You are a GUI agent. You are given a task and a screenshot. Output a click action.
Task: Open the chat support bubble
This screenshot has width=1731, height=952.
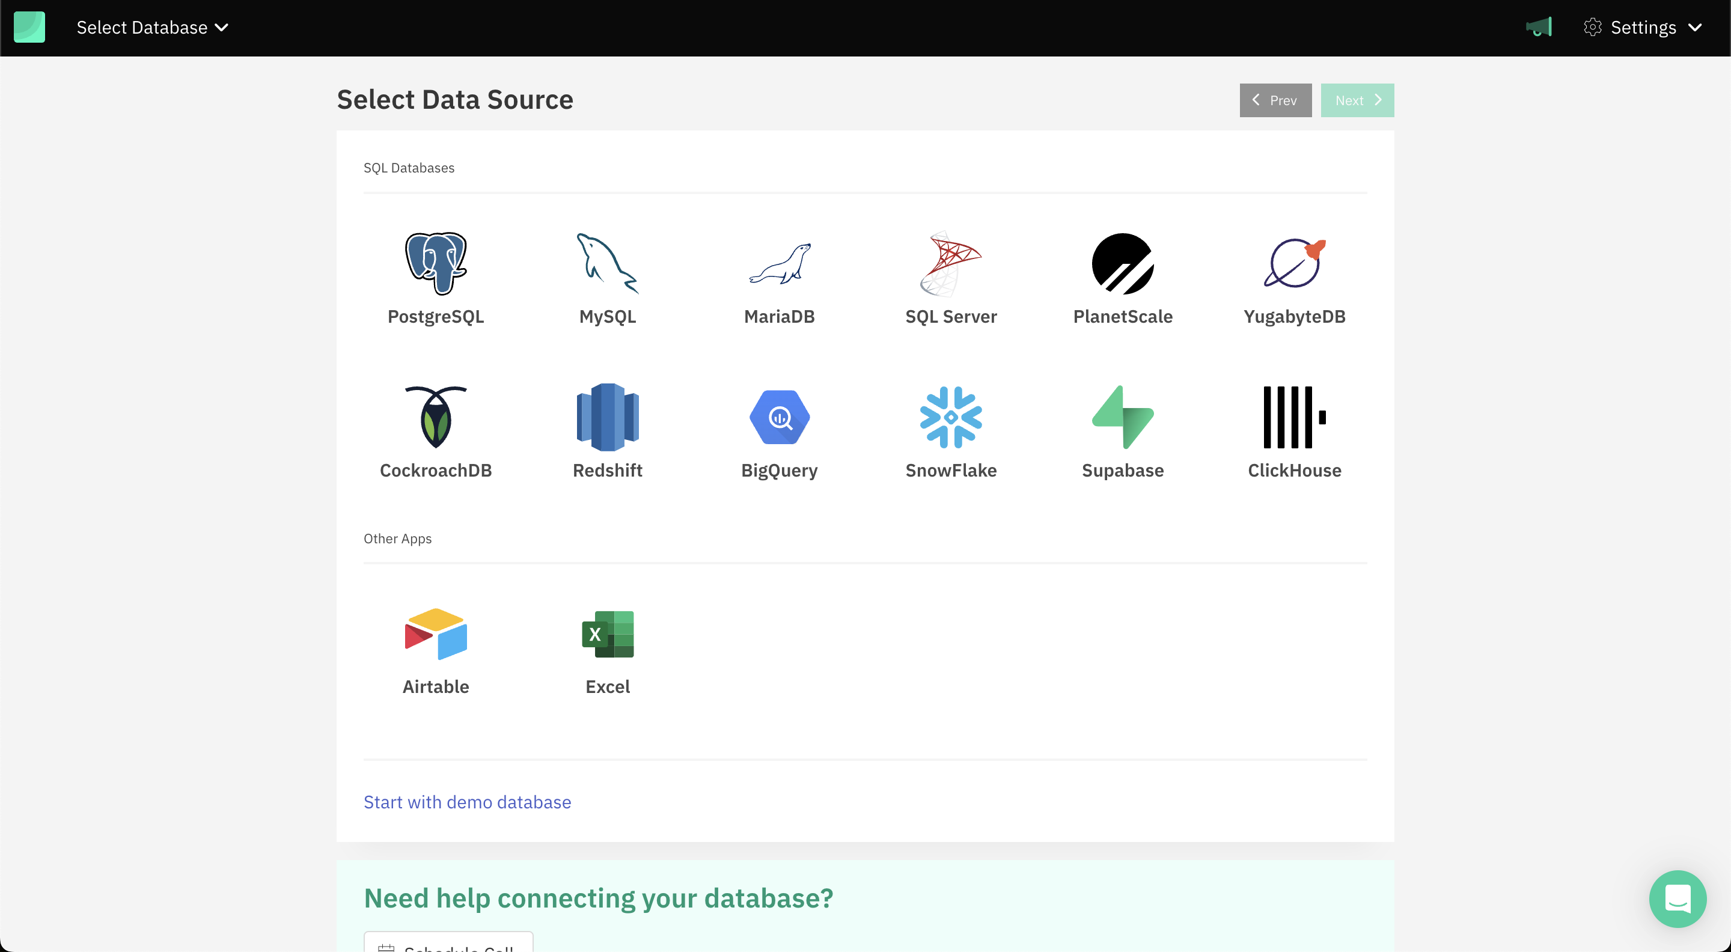click(x=1678, y=899)
